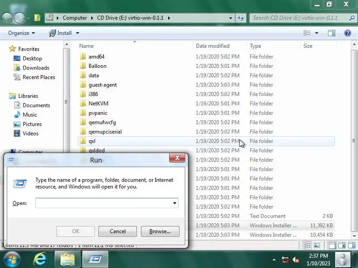
Task: Open recent pages dropdown beside Forward arrow
Action: coord(28,18)
